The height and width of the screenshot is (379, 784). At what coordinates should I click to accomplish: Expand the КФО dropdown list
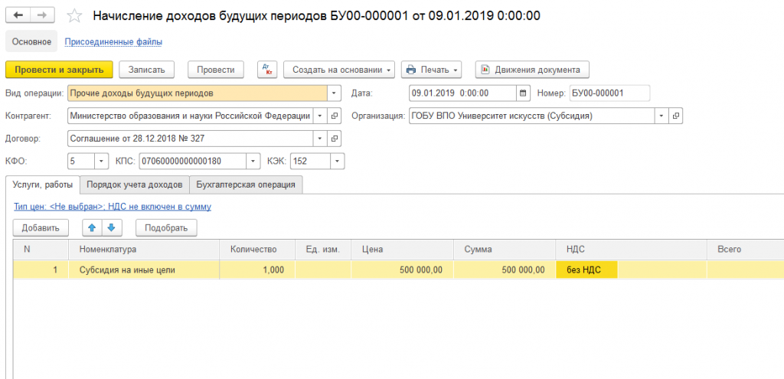pyautogui.click(x=102, y=162)
